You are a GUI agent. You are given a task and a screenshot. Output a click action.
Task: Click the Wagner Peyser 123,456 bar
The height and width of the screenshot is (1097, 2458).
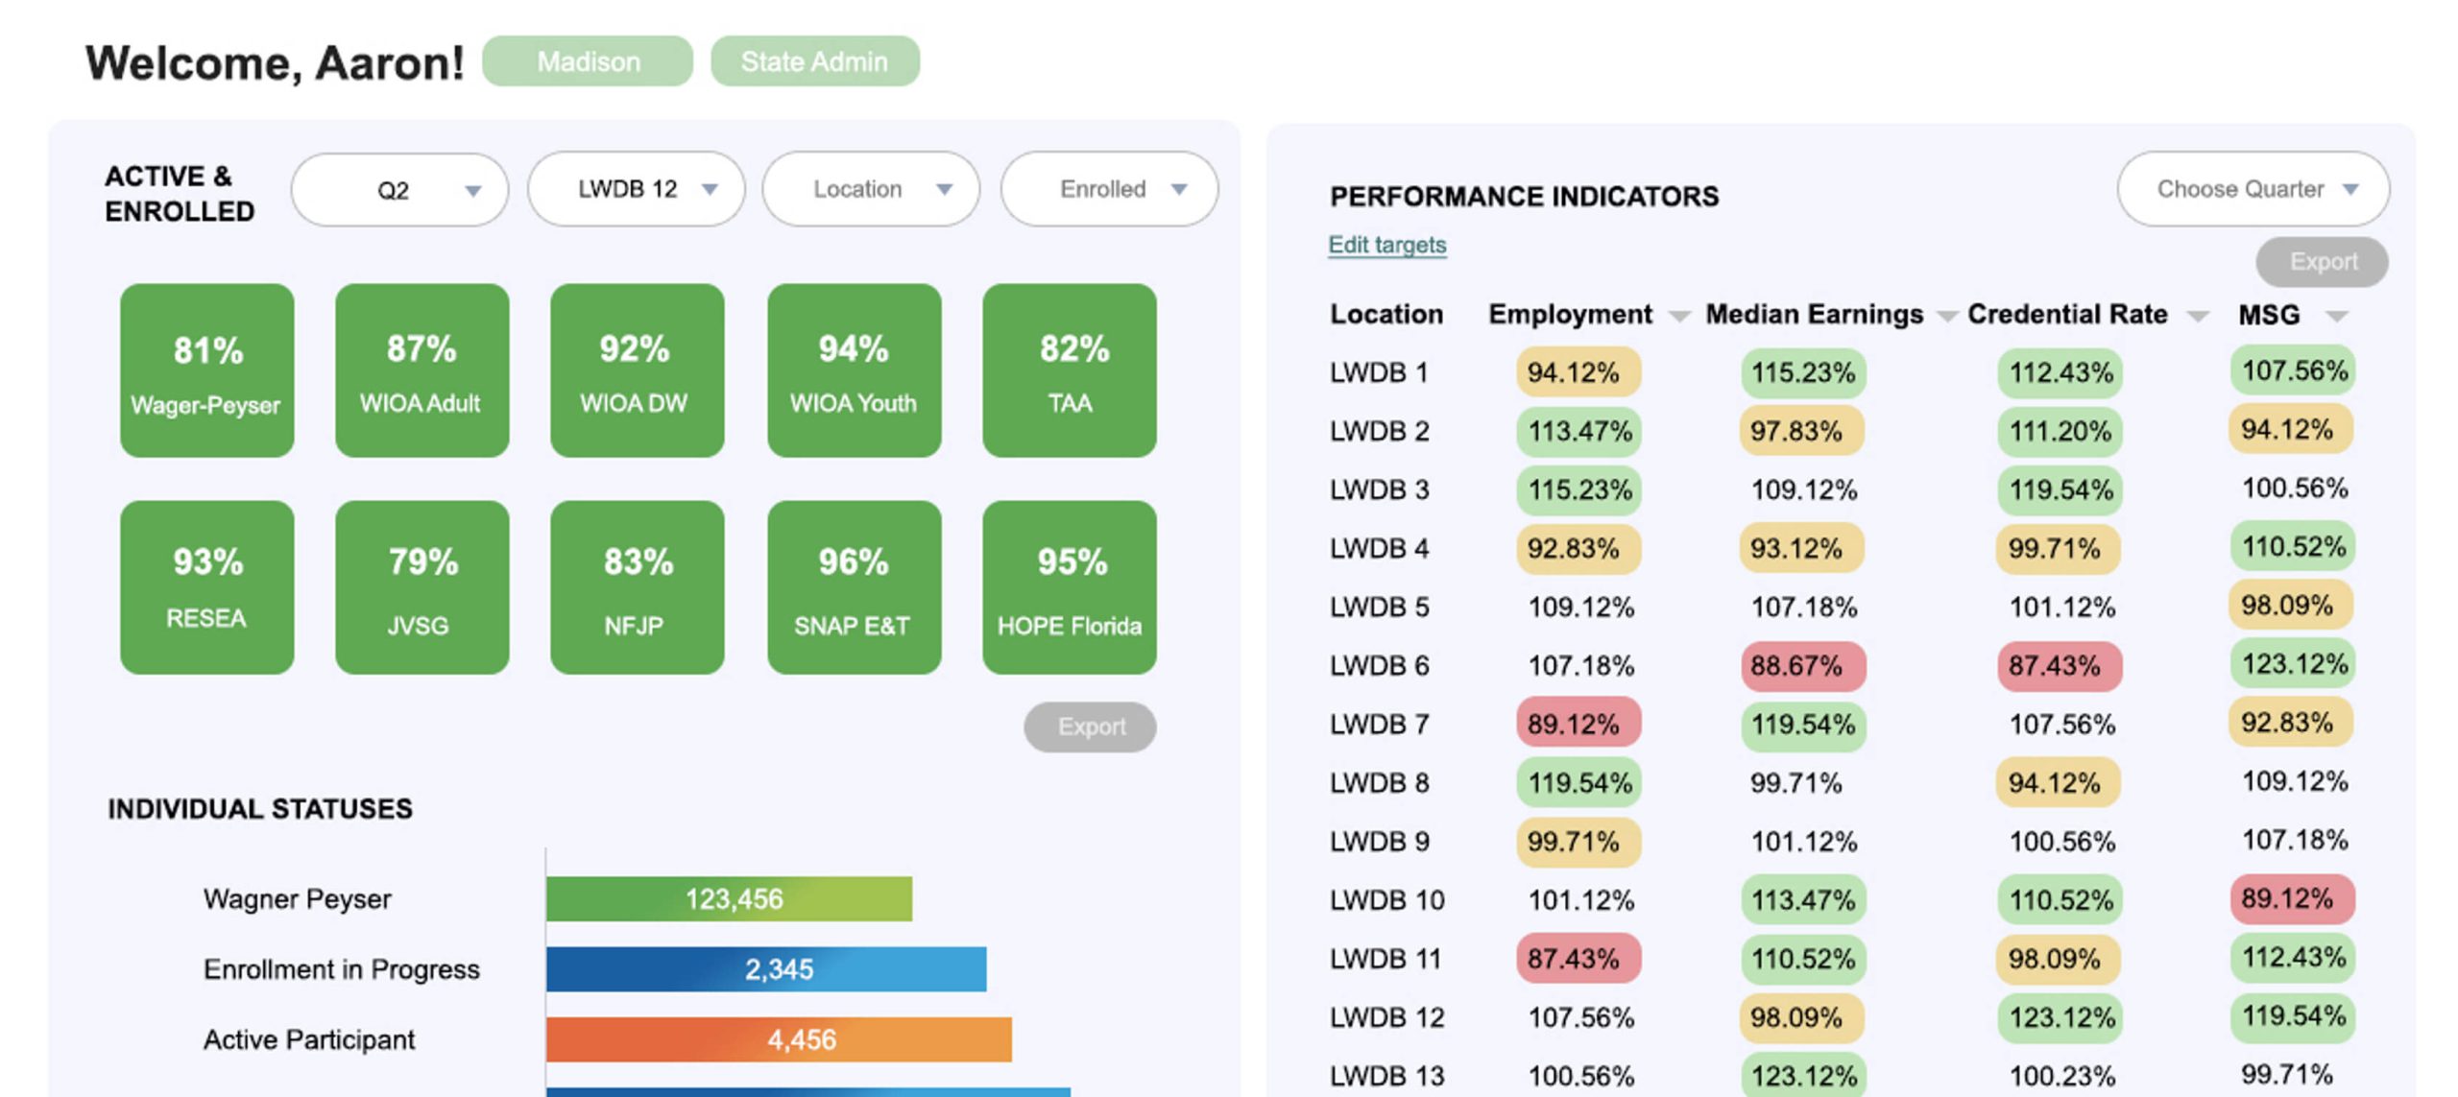(729, 899)
